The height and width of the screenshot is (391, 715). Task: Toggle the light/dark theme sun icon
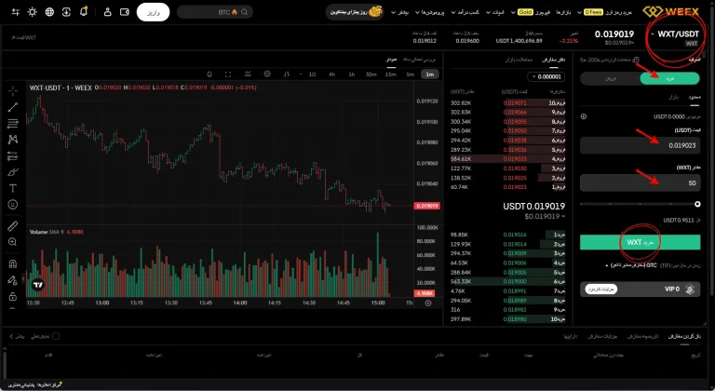click(33, 12)
